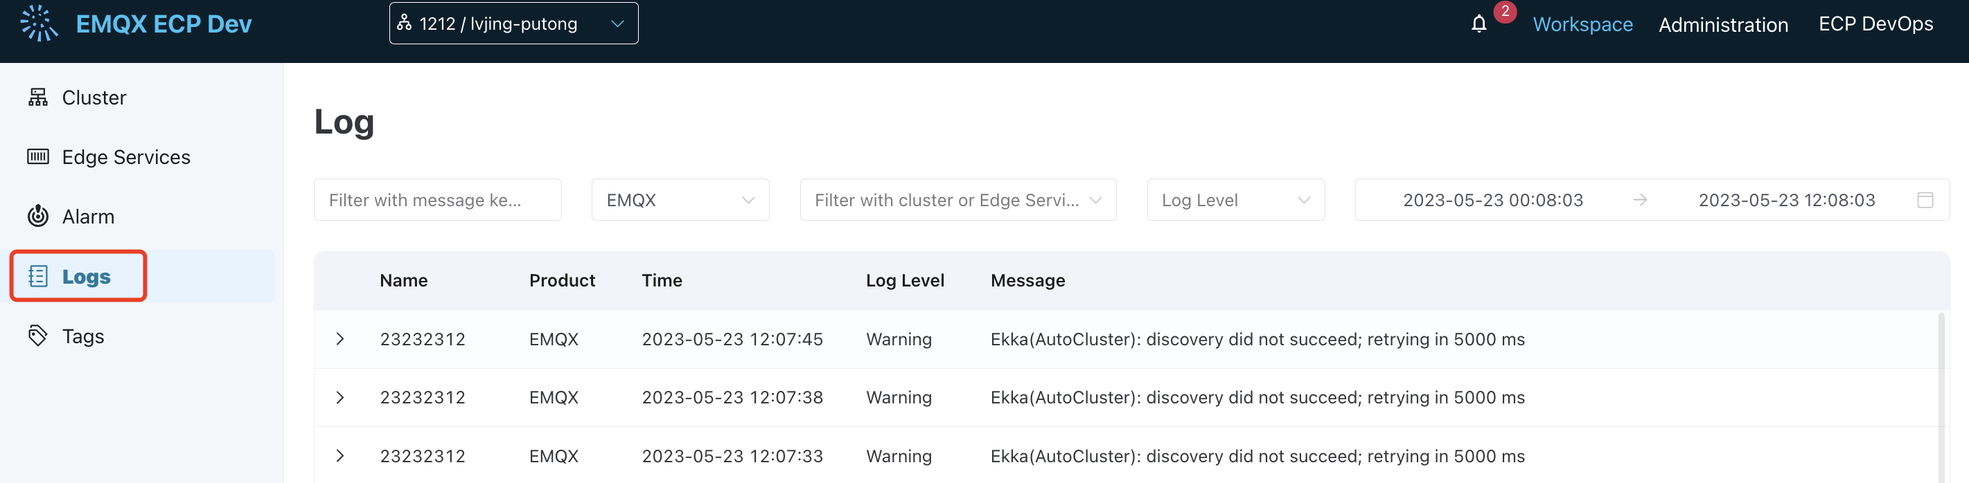The width and height of the screenshot is (1969, 483).
Task: Open the notification bell icon
Action: pos(1478,24)
